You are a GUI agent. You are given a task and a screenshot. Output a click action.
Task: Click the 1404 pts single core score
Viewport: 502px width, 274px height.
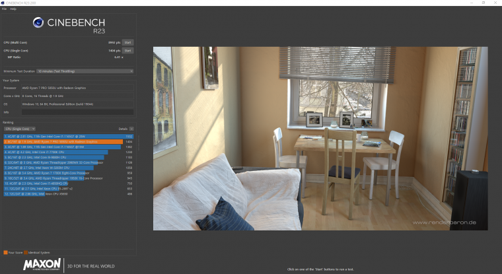[x=114, y=51]
